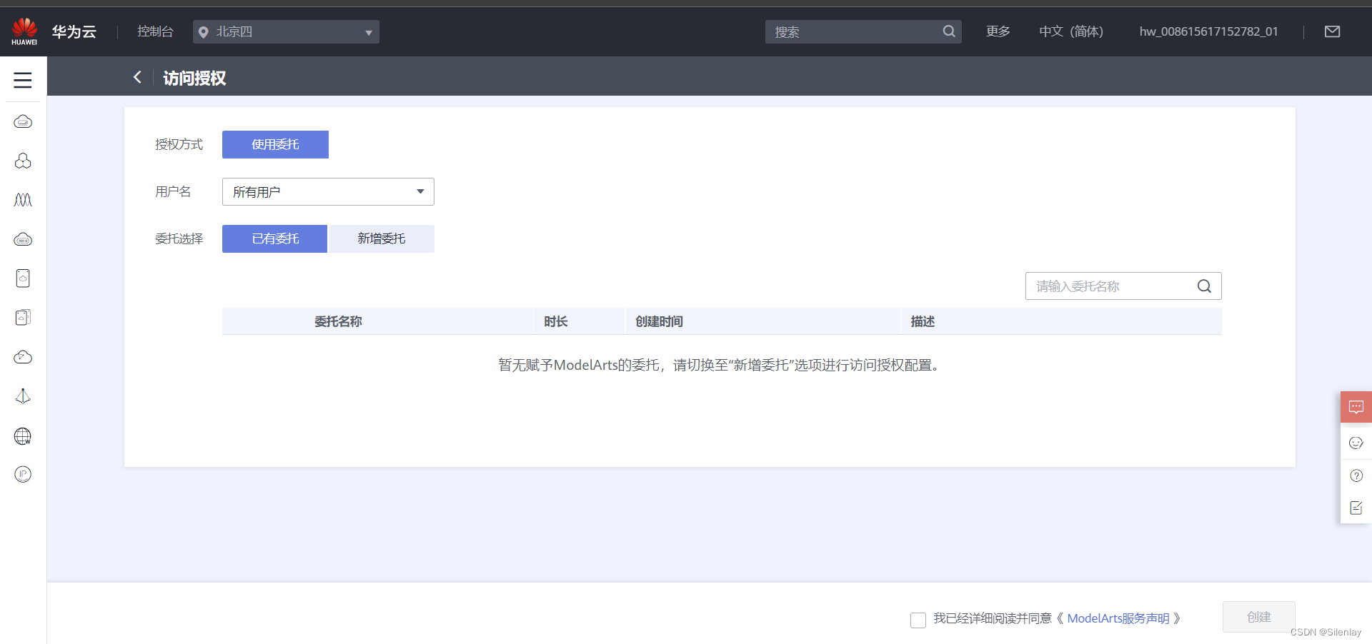1372x644 pixels.
Task: Click the search icon in delegation name field
Action: coord(1204,286)
